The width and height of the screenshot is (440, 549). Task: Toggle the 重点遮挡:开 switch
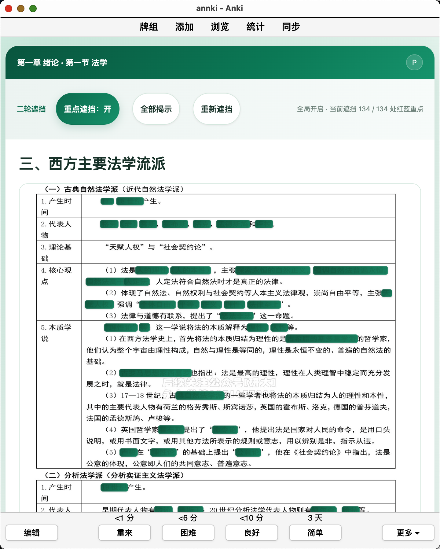(88, 109)
